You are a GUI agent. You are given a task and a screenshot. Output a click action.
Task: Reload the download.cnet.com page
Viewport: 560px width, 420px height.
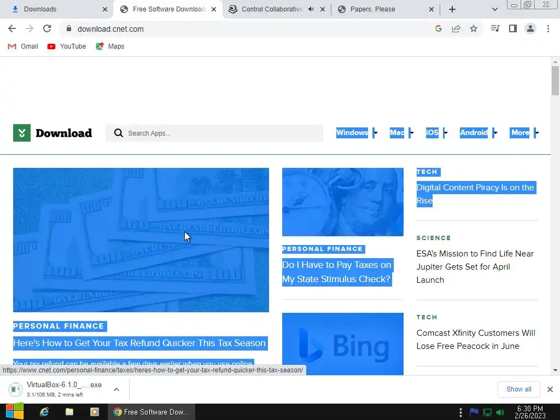[47, 28]
